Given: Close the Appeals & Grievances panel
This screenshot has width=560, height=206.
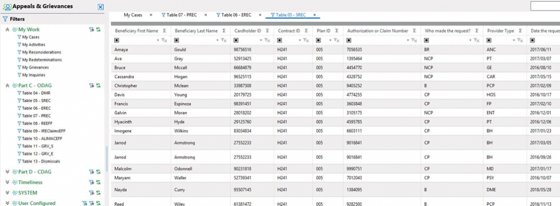Looking at the screenshot, I should click(x=101, y=7).
